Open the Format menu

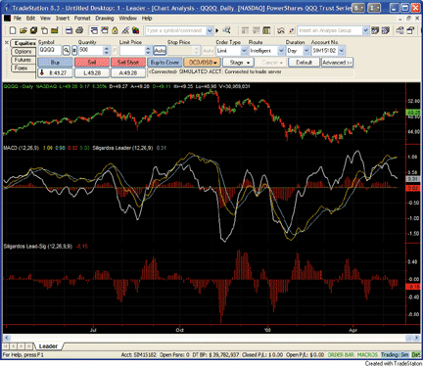(82, 19)
